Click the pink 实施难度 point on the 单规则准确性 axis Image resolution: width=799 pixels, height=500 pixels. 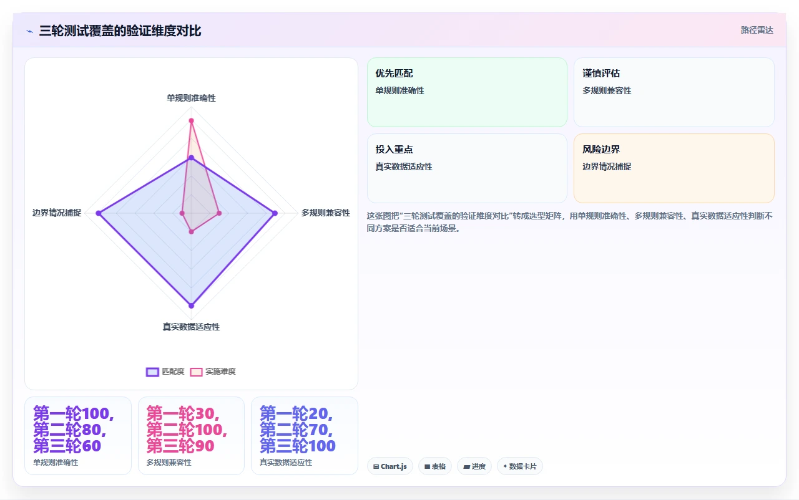pos(191,120)
